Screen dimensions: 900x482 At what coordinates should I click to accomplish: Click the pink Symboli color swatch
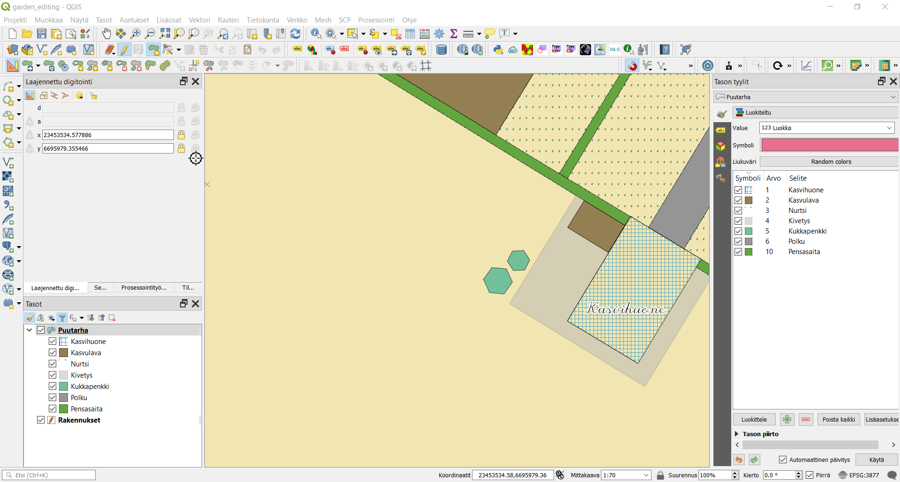click(x=829, y=145)
